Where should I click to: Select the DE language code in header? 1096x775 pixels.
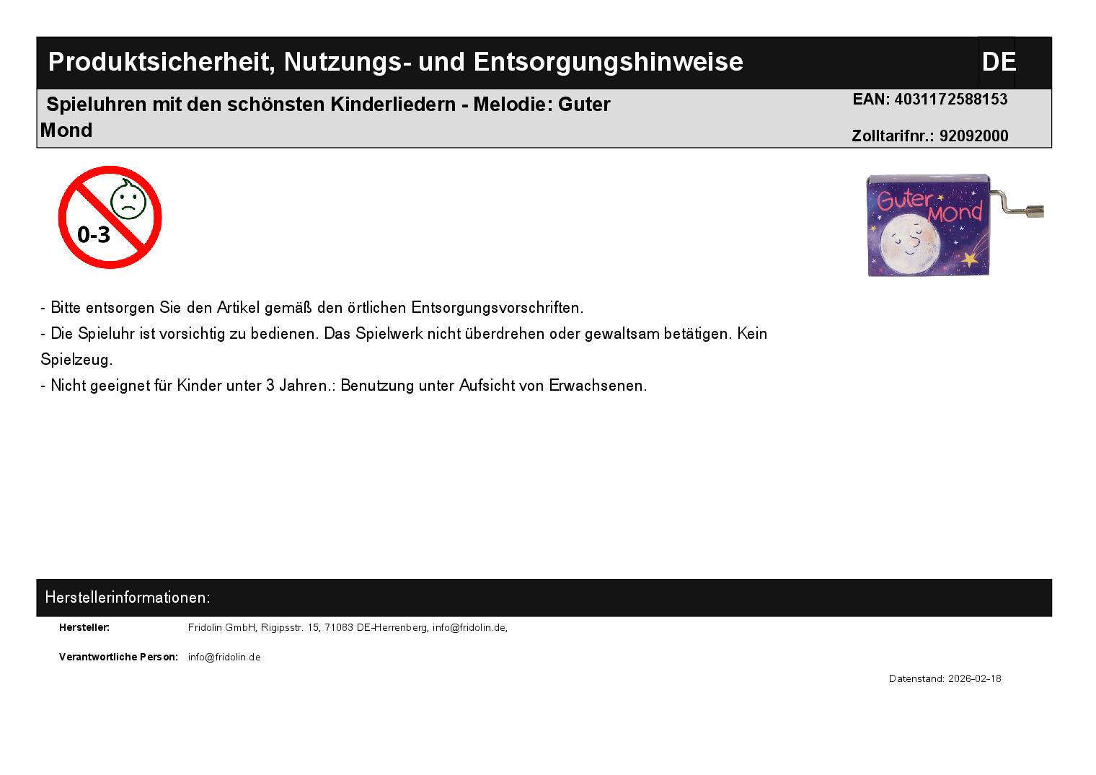(x=998, y=63)
